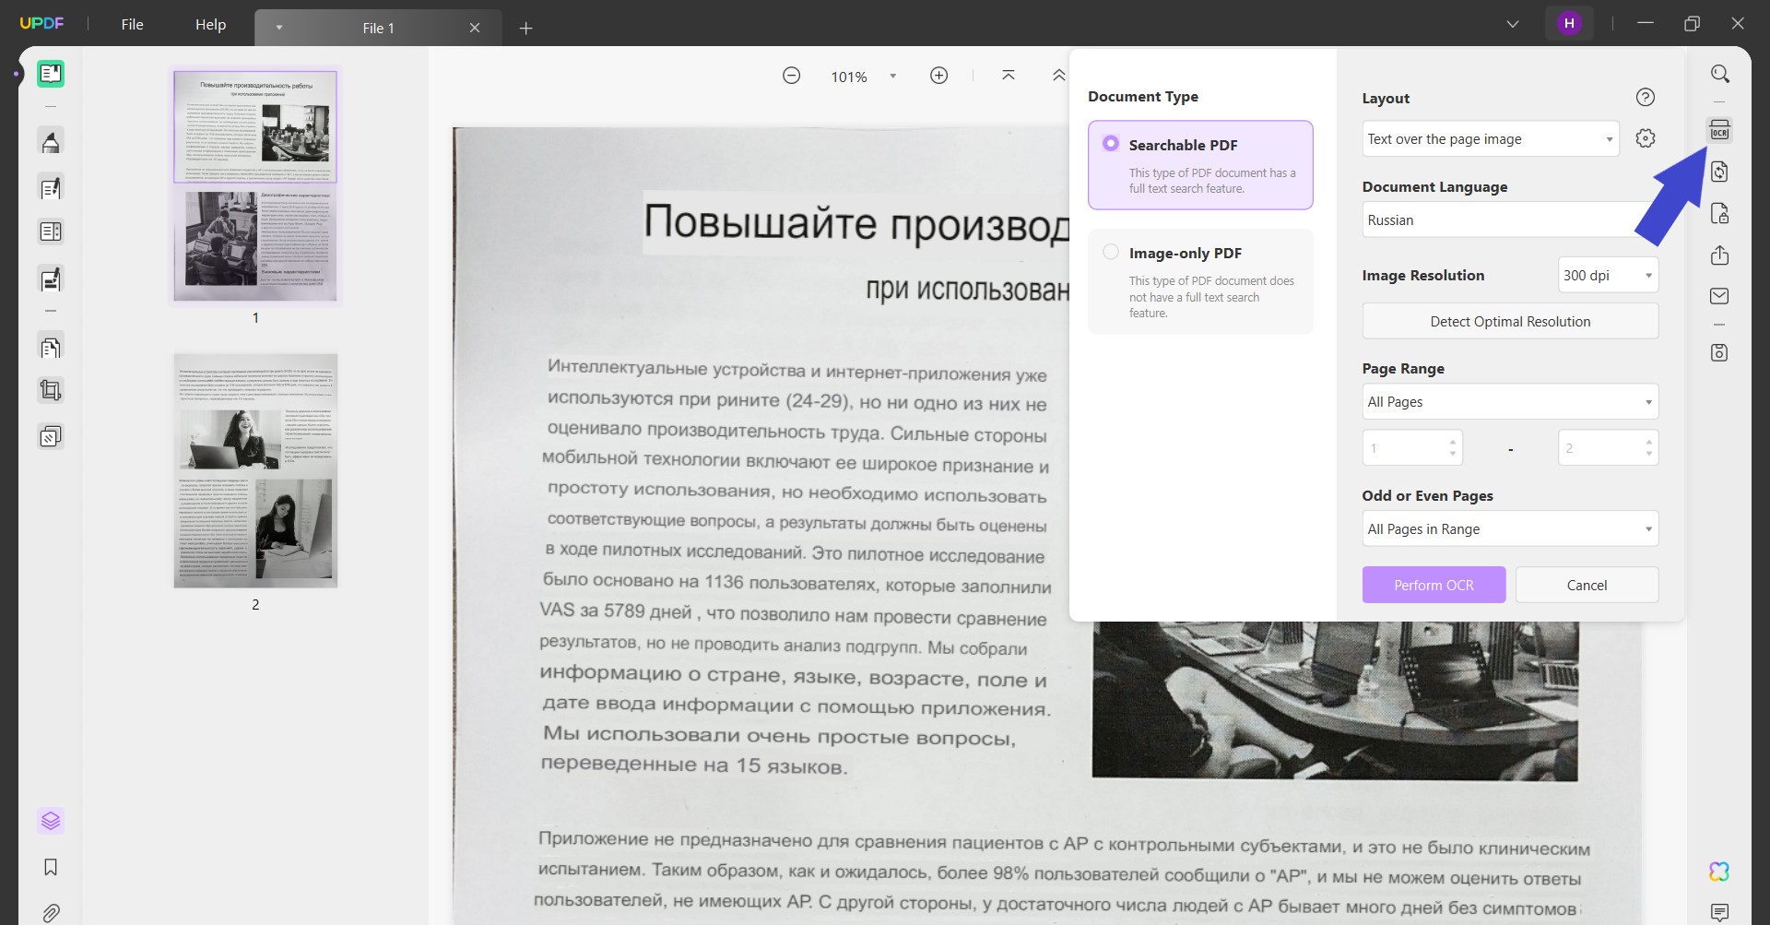Select the OCR tool icon
The height and width of the screenshot is (925, 1770).
click(x=1720, y=130)
